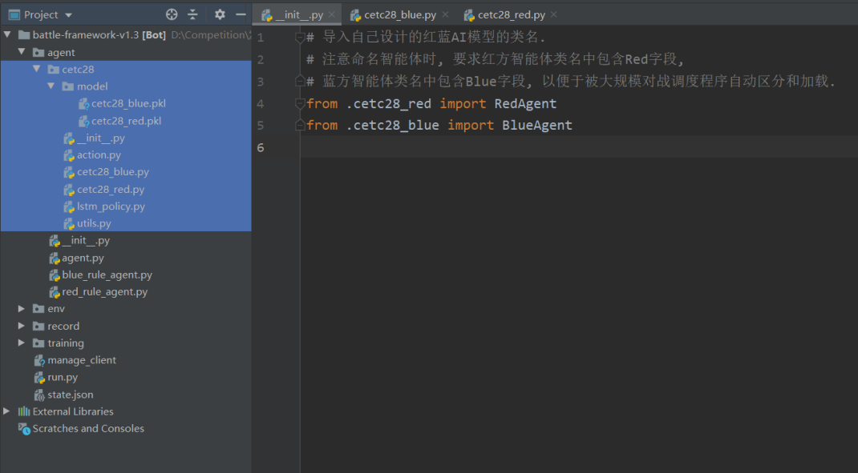Select the agent folder icon
Image resolution: width=858 pixels, height=473 pixels.
38,53
